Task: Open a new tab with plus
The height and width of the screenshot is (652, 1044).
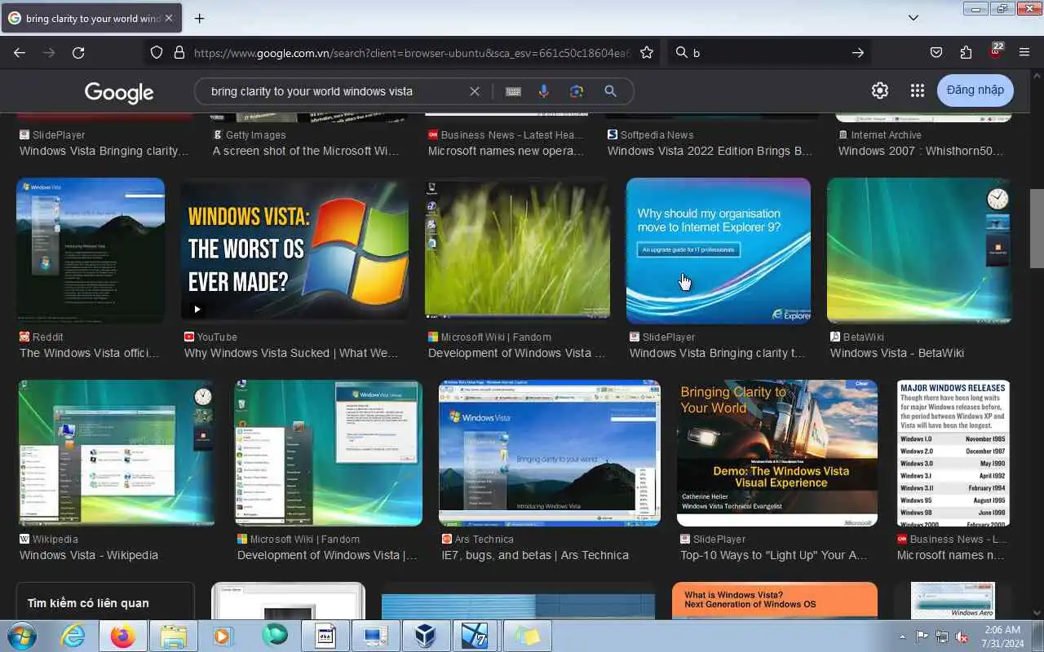Action: click(199, 18)
